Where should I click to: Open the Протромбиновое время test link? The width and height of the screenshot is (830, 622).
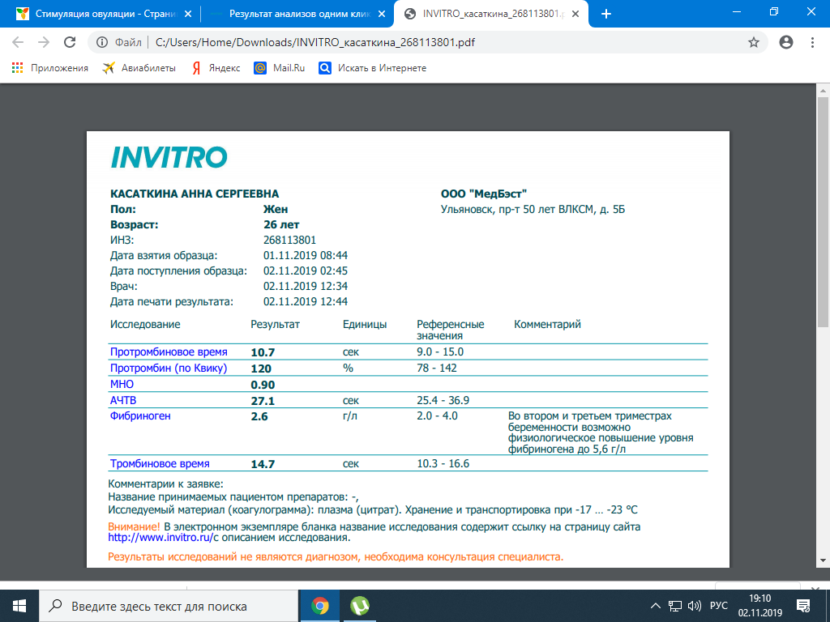pos(169,351)
